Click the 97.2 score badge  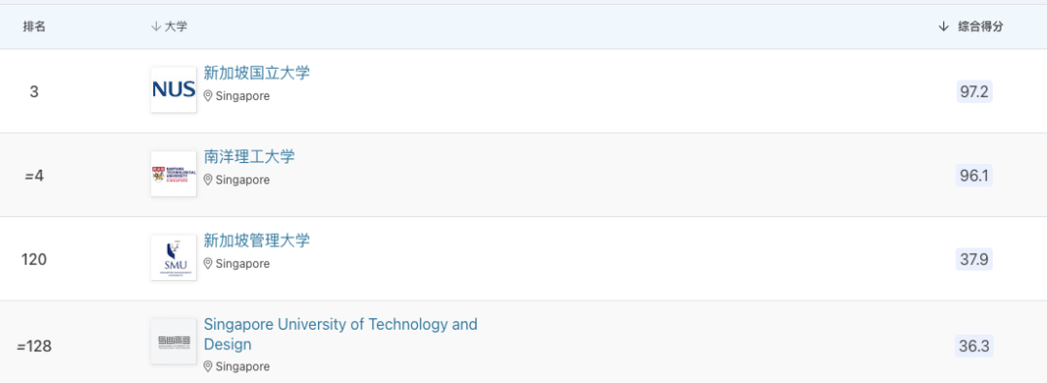click(974, 91)
